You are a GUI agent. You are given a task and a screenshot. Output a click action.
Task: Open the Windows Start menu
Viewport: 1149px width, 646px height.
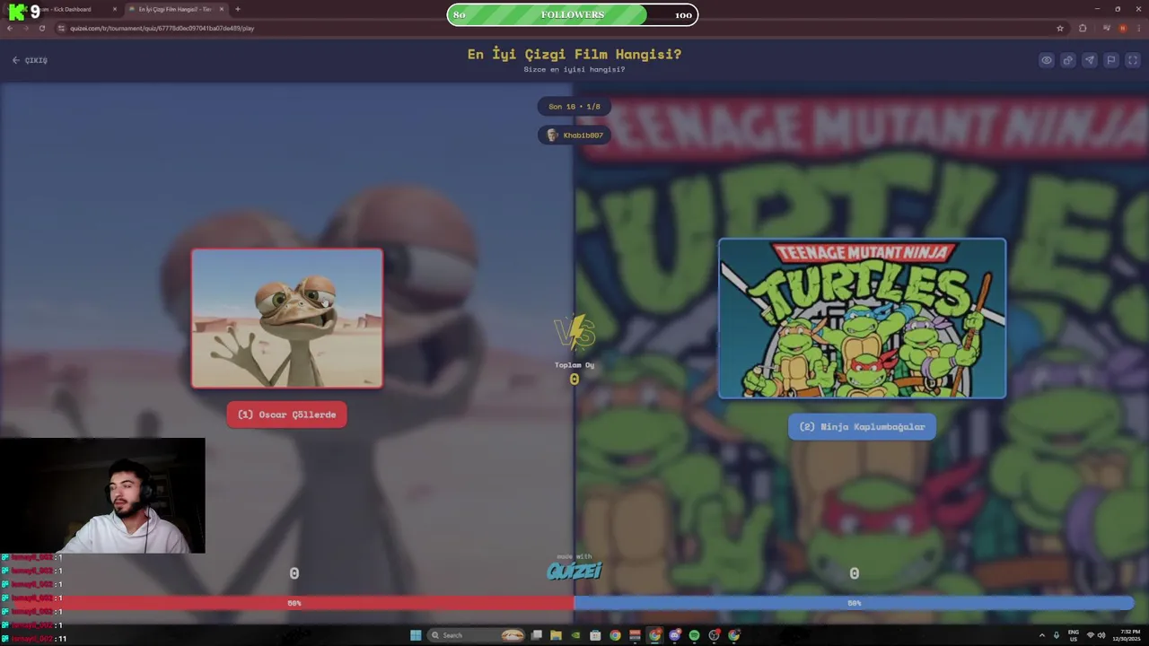tap(416, 635)
